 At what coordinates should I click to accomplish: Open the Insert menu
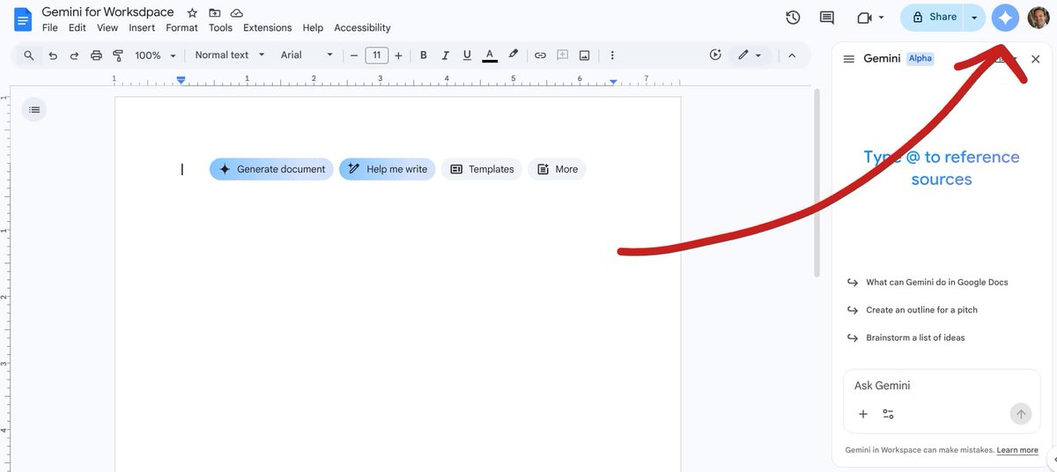coord(142,28)
